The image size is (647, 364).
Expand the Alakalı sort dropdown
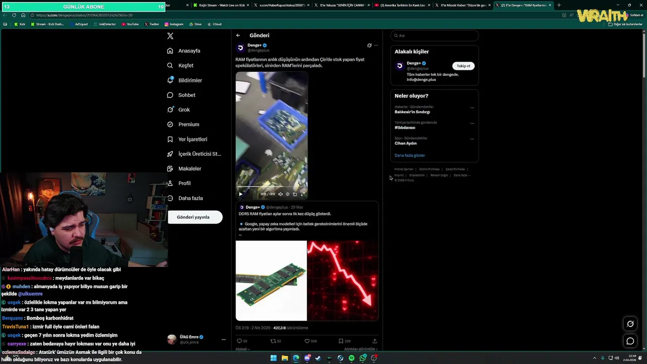click(243, 349)
